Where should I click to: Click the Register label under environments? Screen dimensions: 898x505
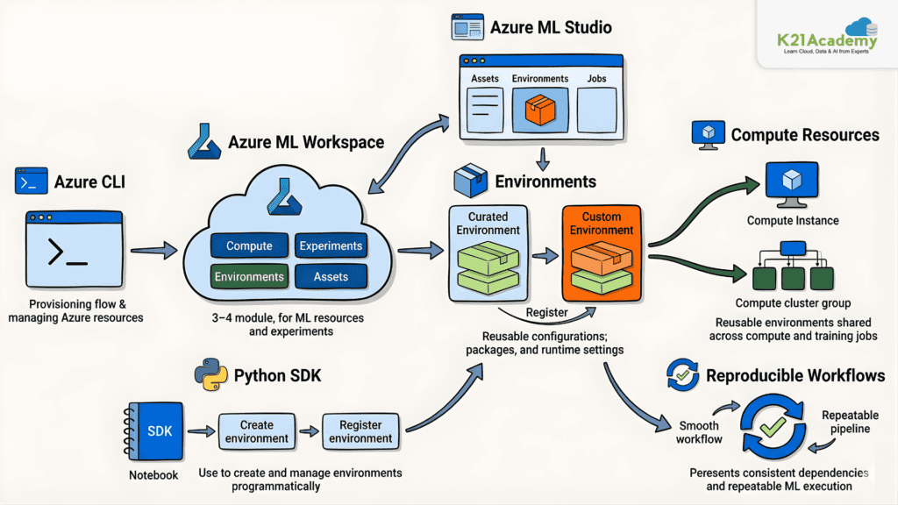pyautogui.click(x=547, y=313)
